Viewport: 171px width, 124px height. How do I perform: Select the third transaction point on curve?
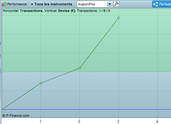[x=119, y=18]
